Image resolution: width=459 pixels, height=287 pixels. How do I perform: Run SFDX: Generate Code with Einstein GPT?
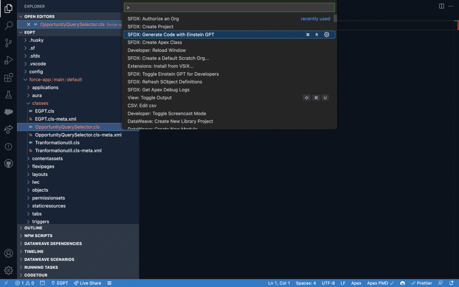tap(229, 34)
